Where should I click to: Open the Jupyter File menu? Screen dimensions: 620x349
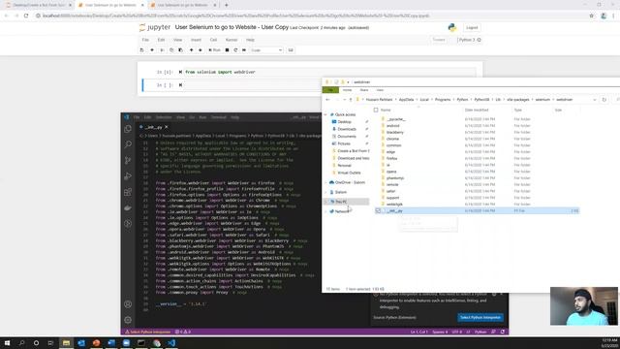[145, 40]
